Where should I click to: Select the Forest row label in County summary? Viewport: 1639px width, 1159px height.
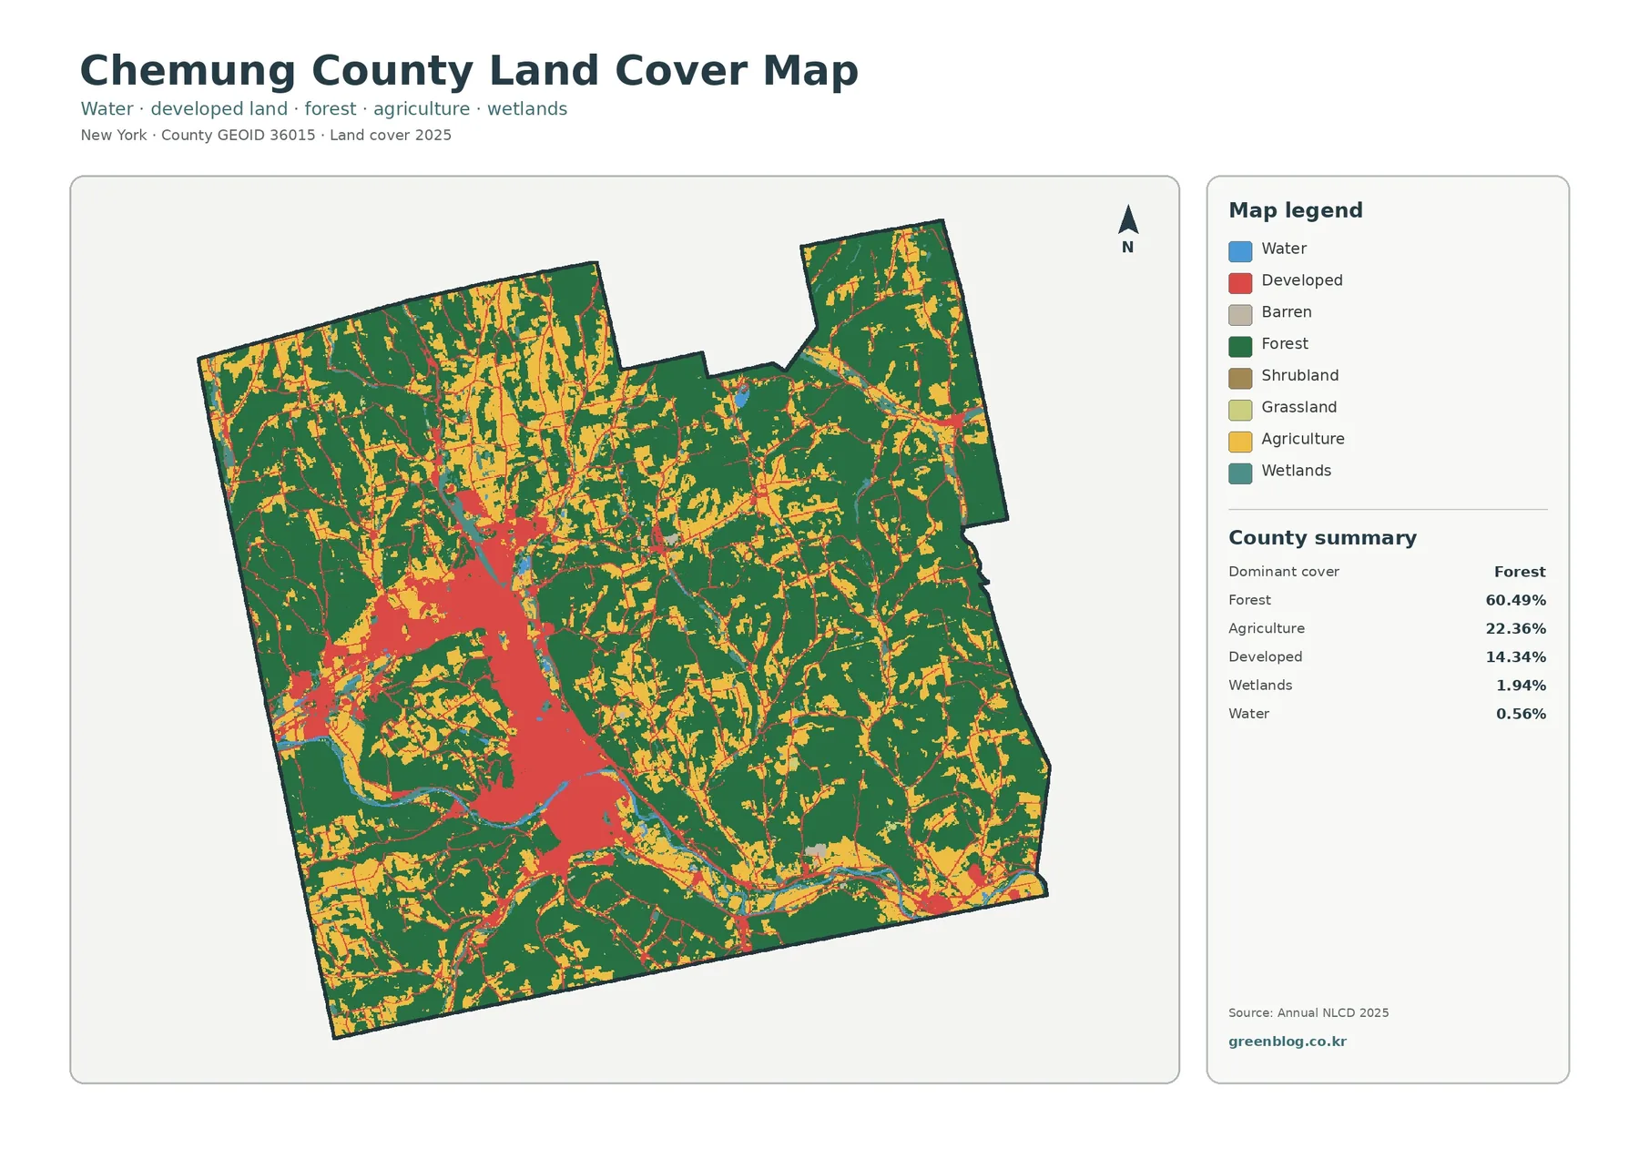1249,600
